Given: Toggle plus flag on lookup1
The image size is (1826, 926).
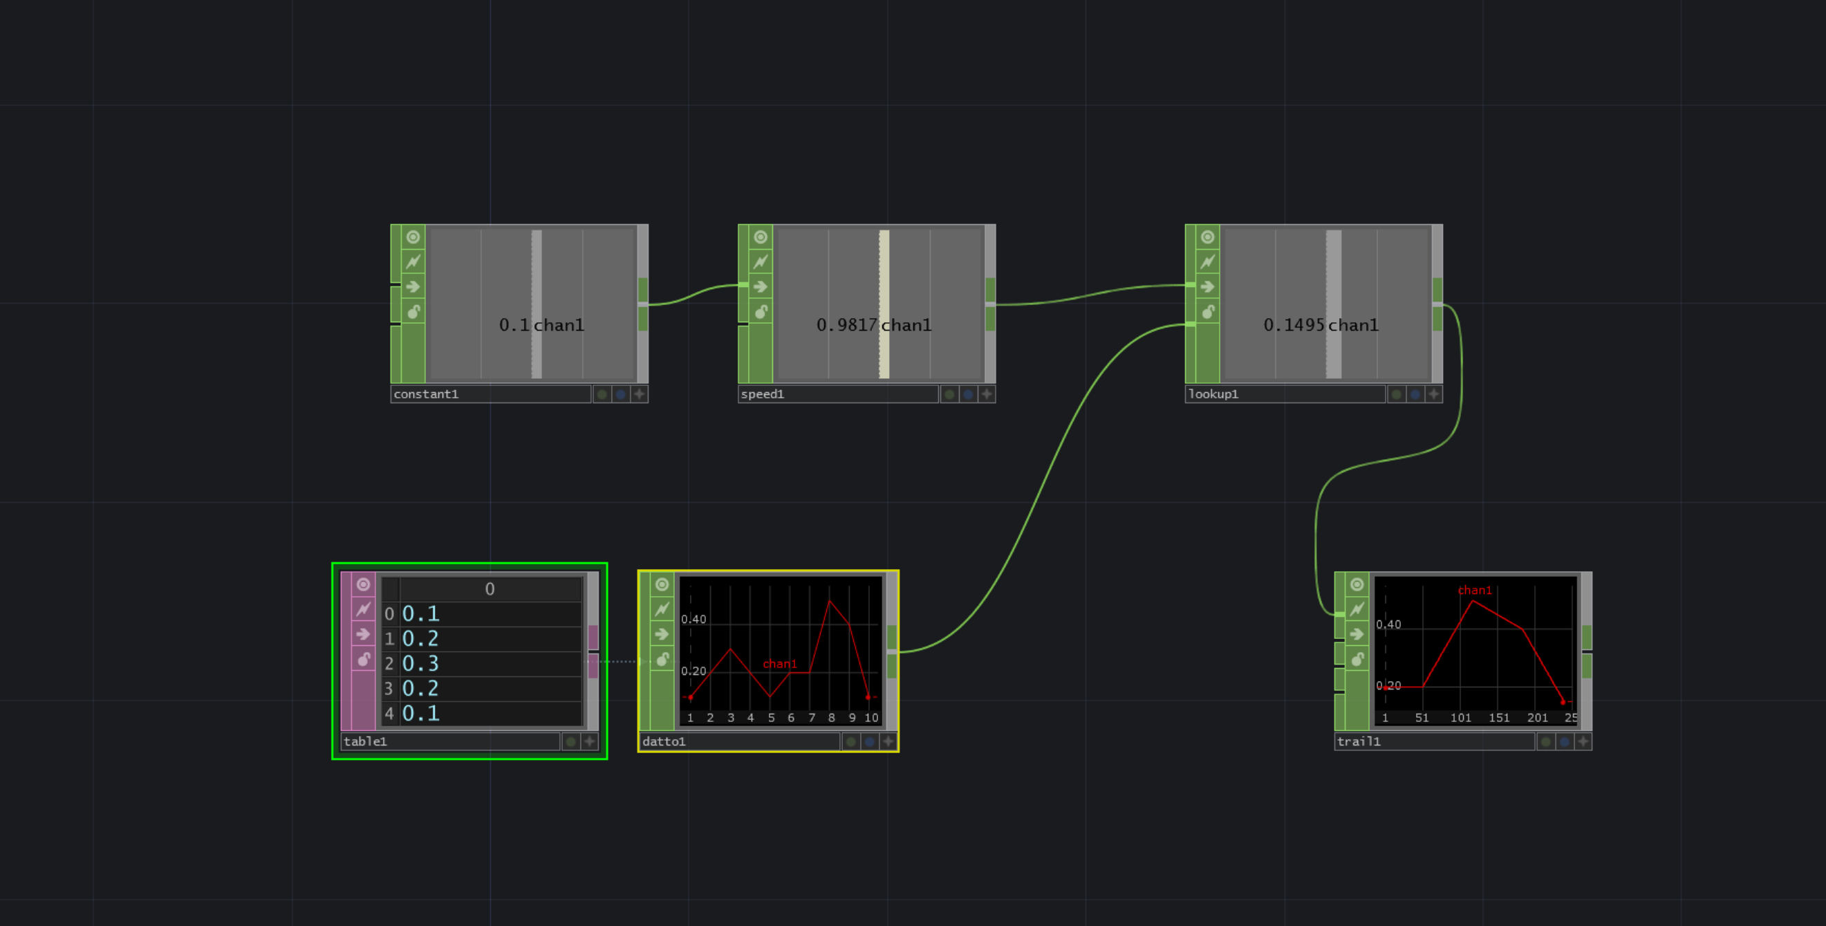Looking at the screenshot, I should [1433, 394].
